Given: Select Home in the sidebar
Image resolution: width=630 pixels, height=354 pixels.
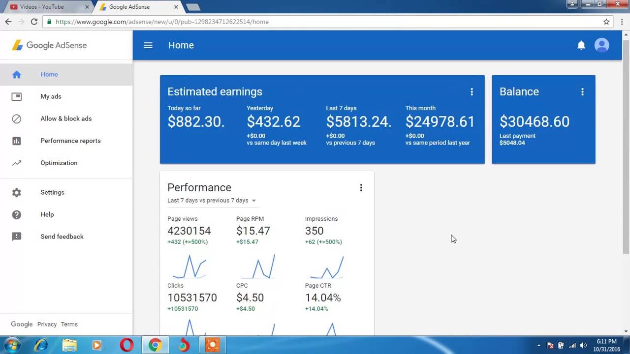Looking at the screenshot, I should pos(49,74).
